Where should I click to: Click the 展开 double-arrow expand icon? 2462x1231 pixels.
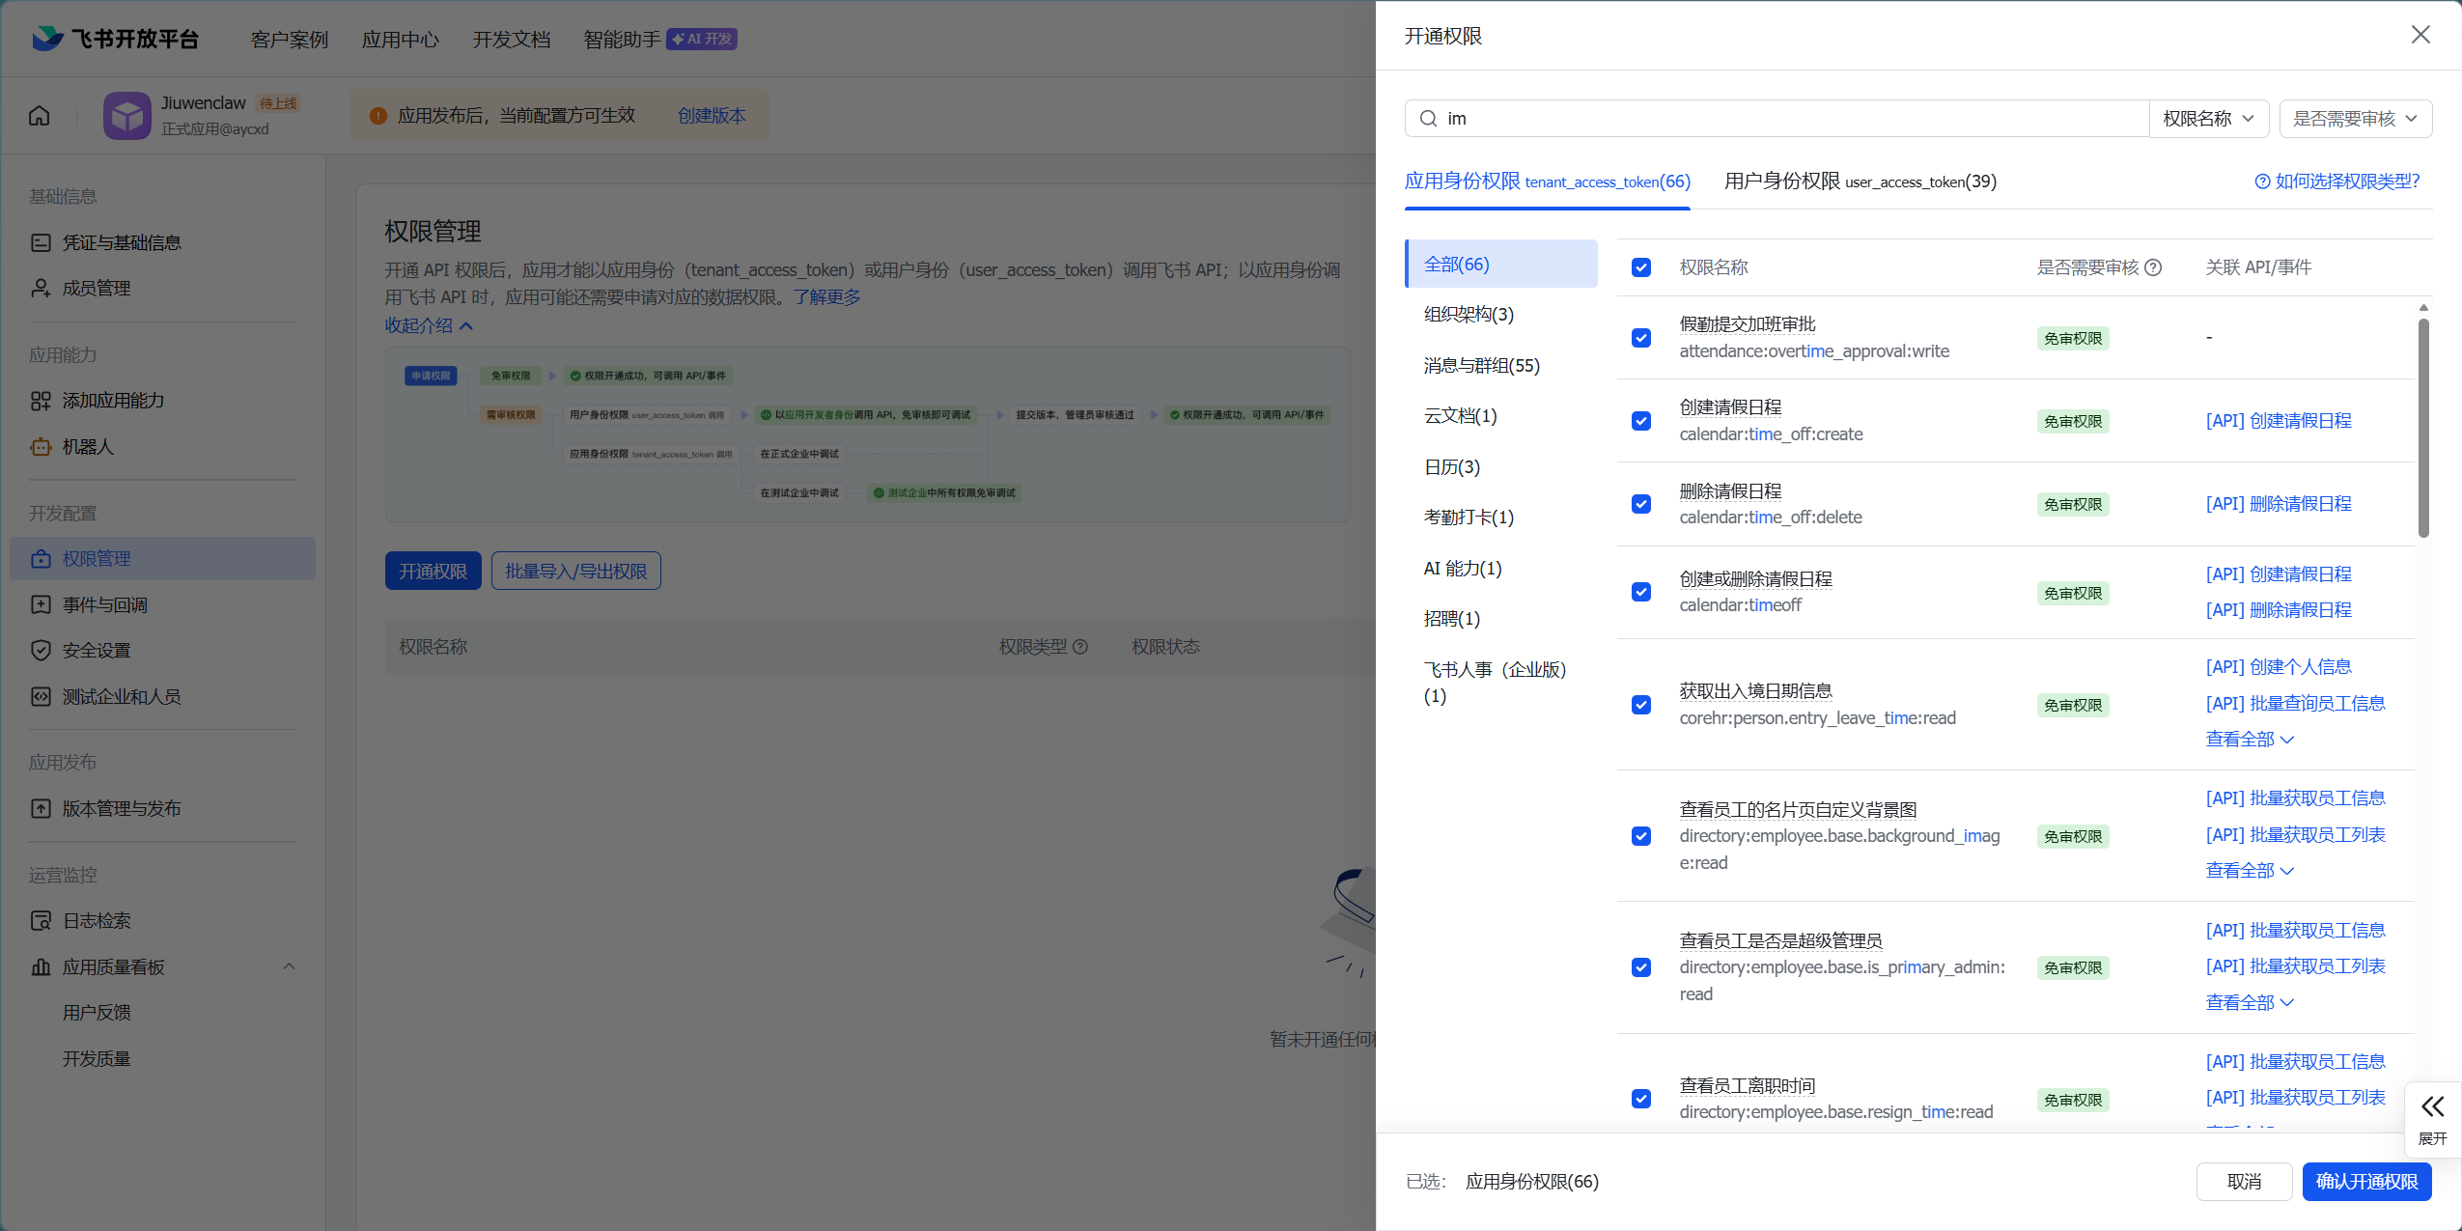[x=2432, y=1107]
